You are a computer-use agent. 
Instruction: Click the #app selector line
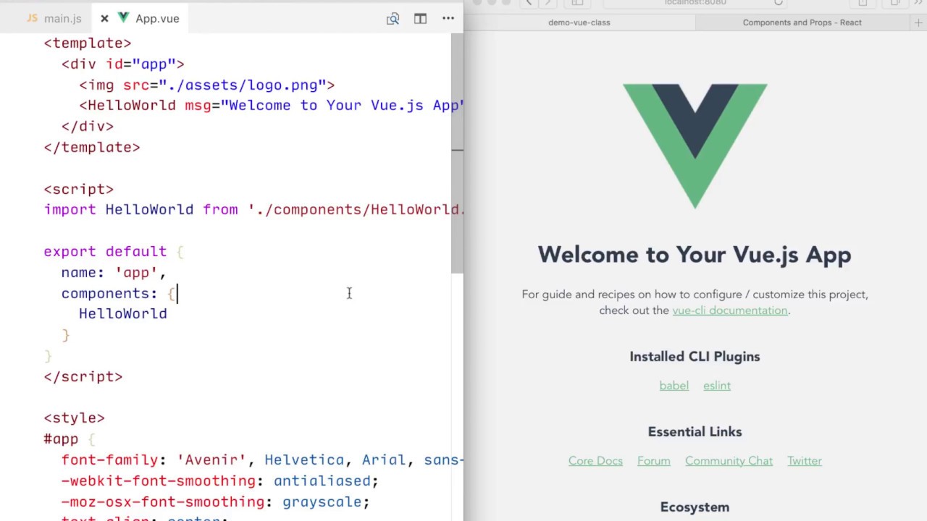tap(70, 439)
